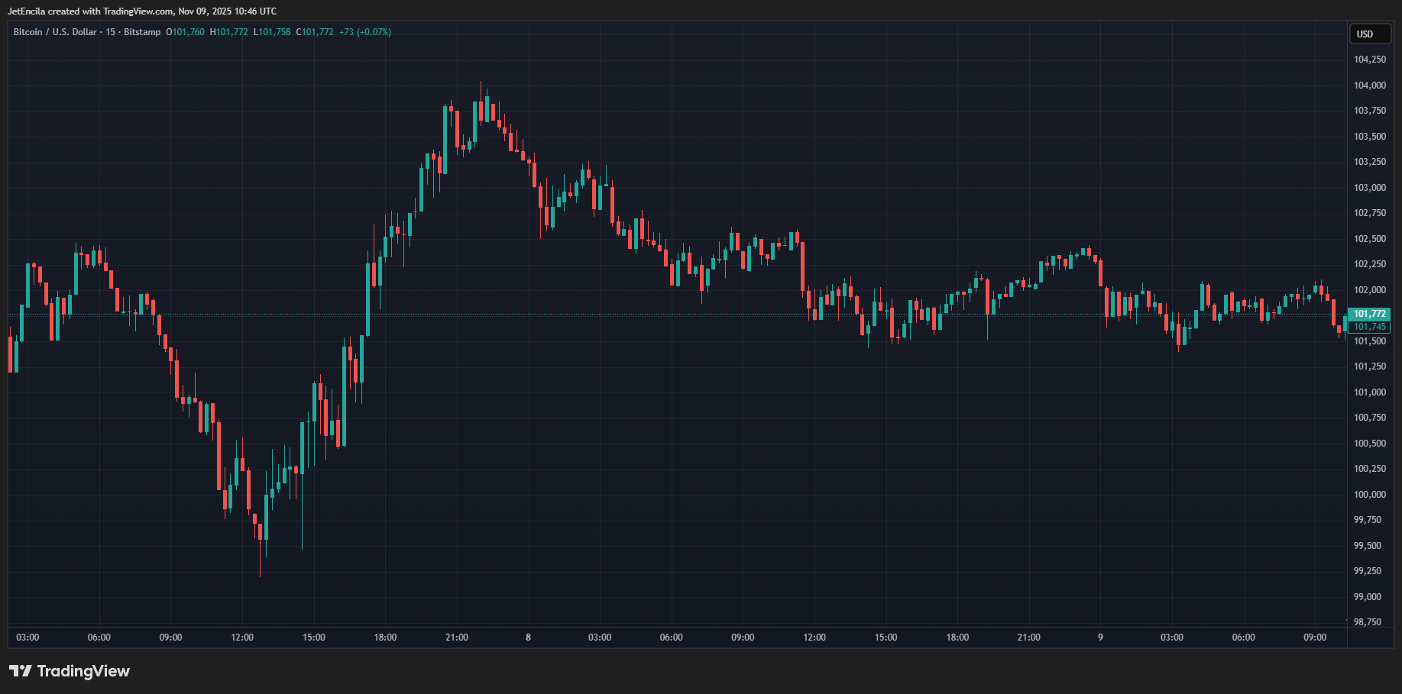The height and width of the screenshot is (694, 1402).
Task: Click the 104,250 price axis label
Action: tap(1369, 60)
